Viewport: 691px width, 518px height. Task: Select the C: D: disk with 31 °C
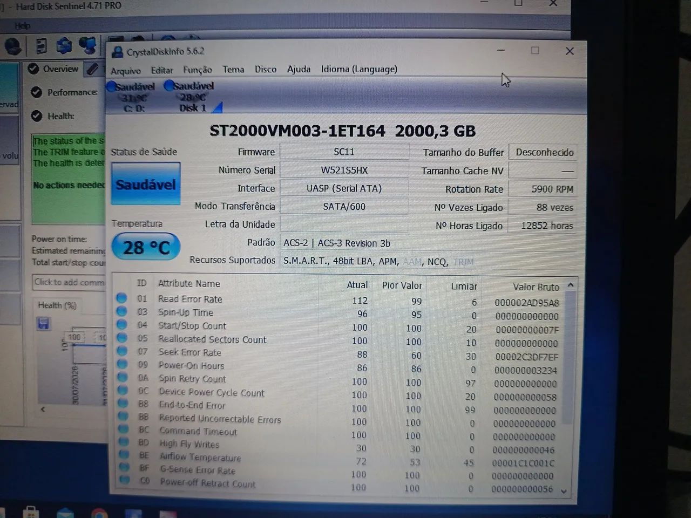click(x=132, y=97)
